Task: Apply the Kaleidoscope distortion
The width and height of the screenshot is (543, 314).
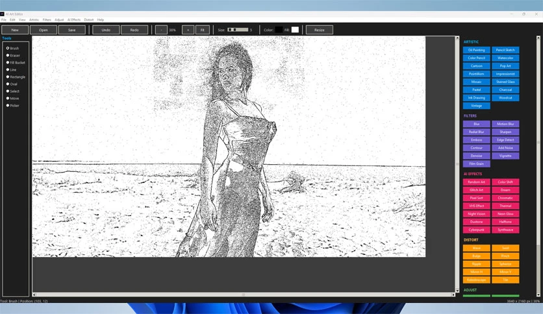Action: 477,280
